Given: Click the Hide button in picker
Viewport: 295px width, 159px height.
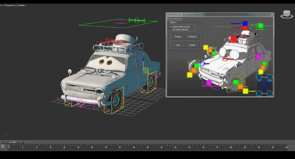Looking at the screenshot, I should point(178,45).
